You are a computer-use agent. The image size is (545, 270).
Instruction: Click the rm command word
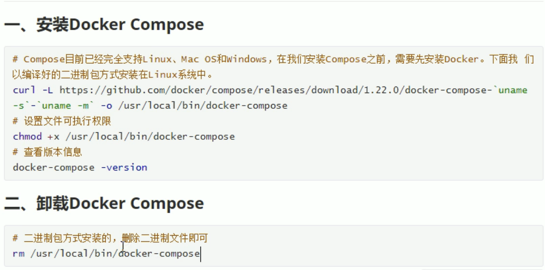tap(19, 253)
